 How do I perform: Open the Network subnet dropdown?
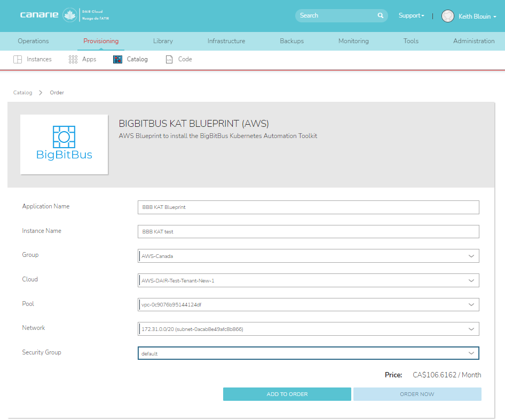(471, 329)
